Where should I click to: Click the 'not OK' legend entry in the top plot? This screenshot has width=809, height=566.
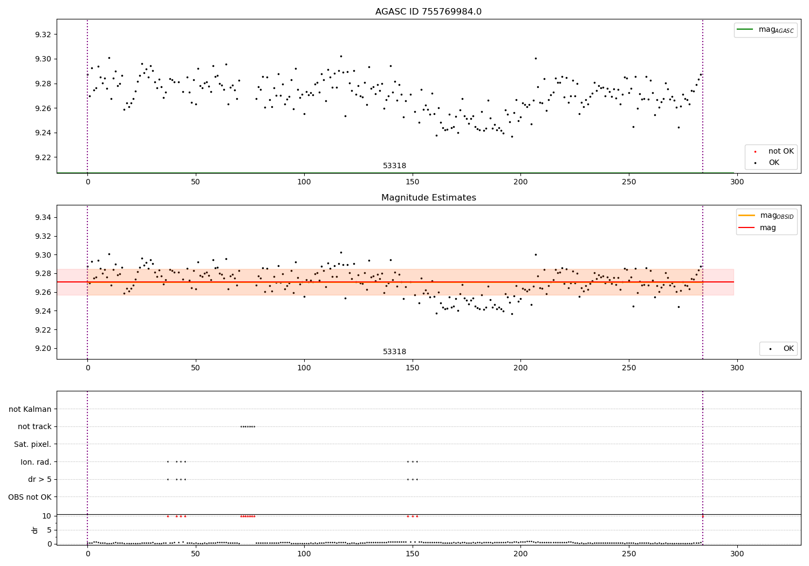[774, 151]
